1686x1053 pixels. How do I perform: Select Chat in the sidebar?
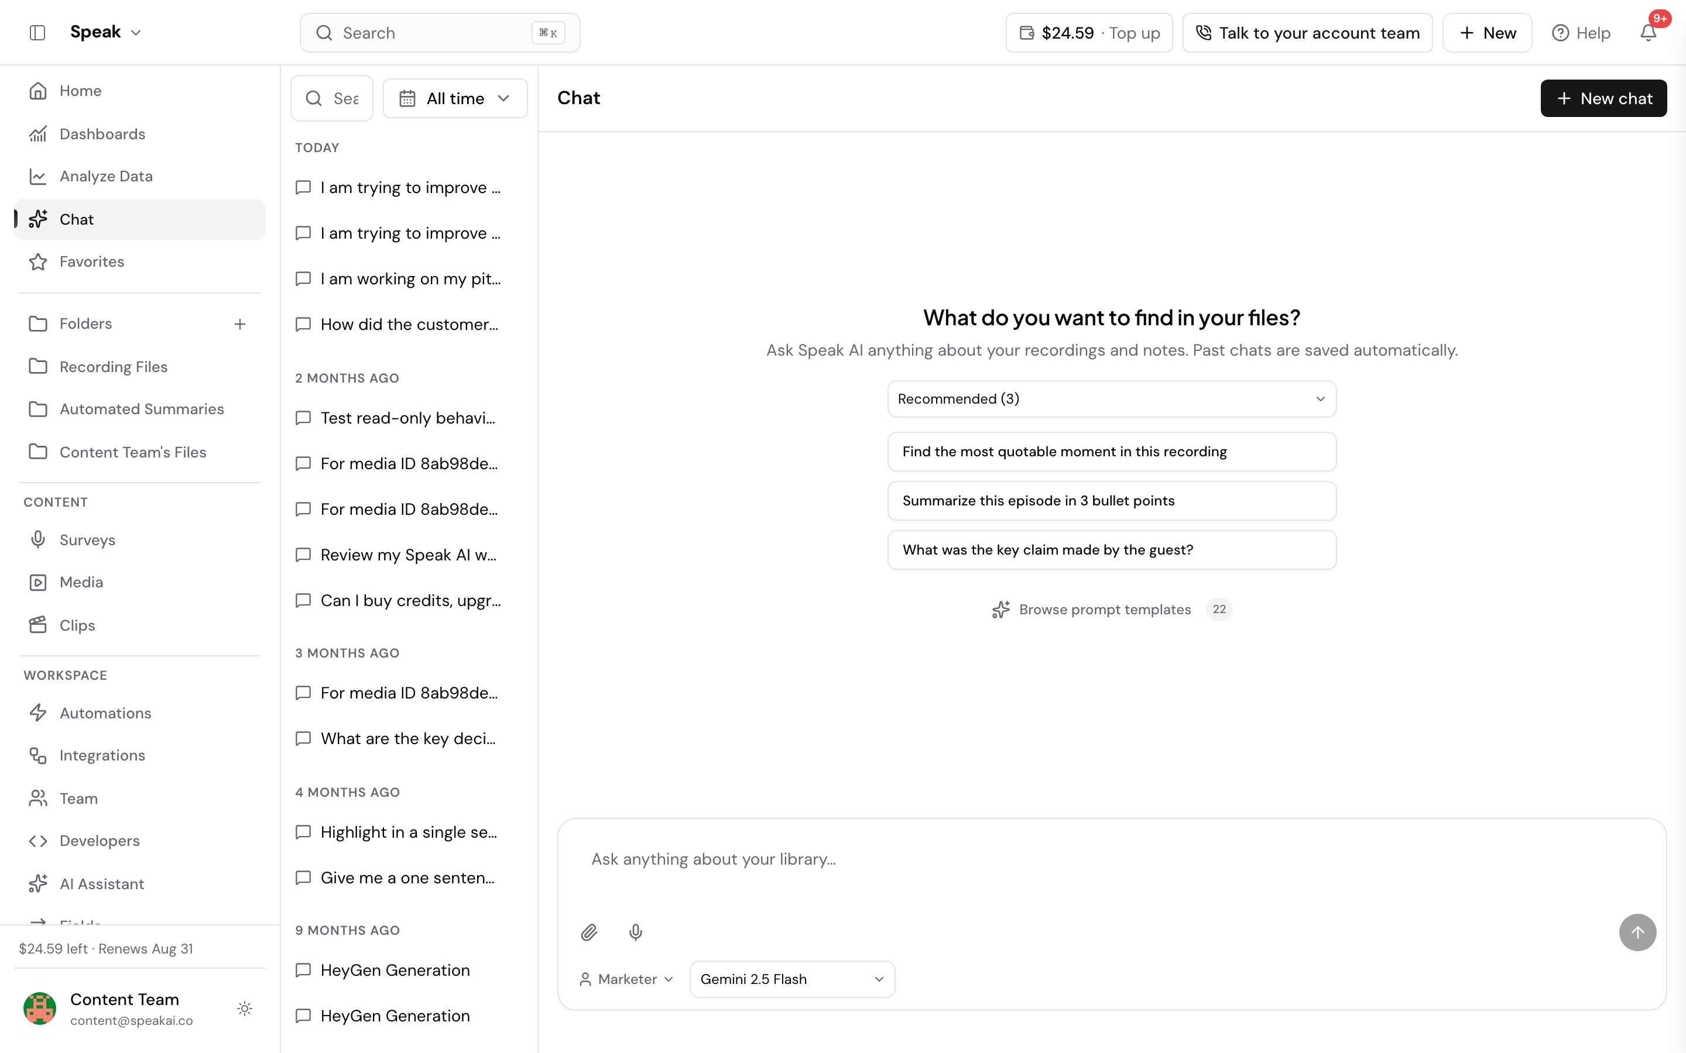coord(139,219)
